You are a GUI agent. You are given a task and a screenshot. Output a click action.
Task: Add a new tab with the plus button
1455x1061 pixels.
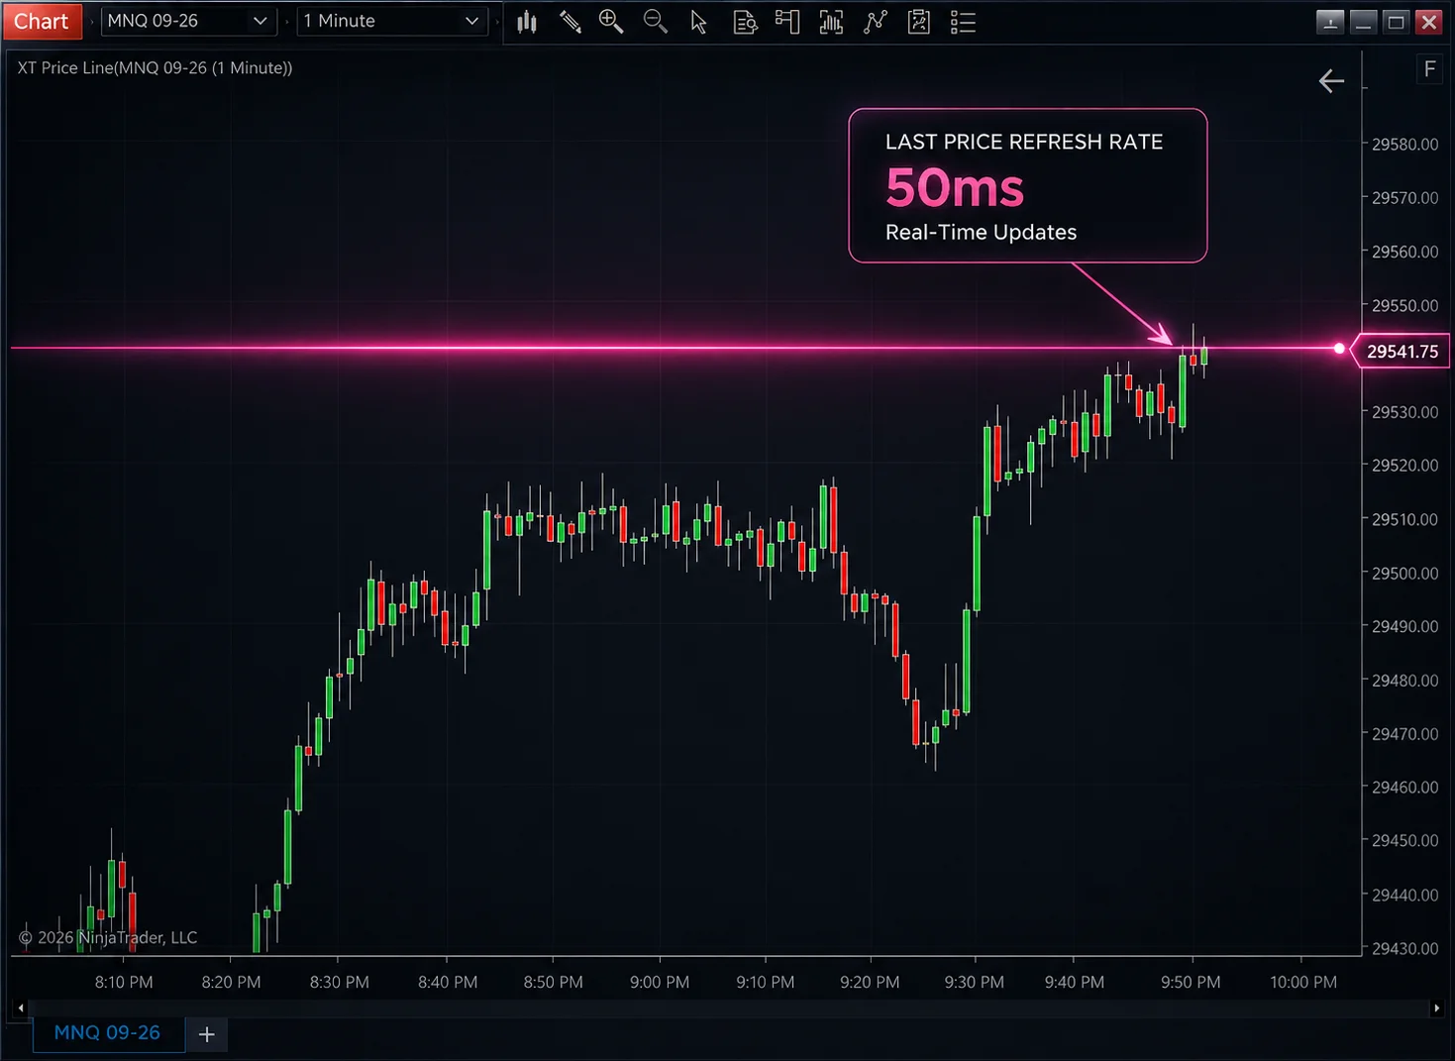click(206, 1034)
